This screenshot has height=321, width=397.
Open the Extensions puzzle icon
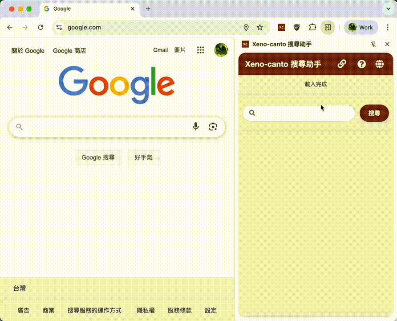[x=312, y=27]
